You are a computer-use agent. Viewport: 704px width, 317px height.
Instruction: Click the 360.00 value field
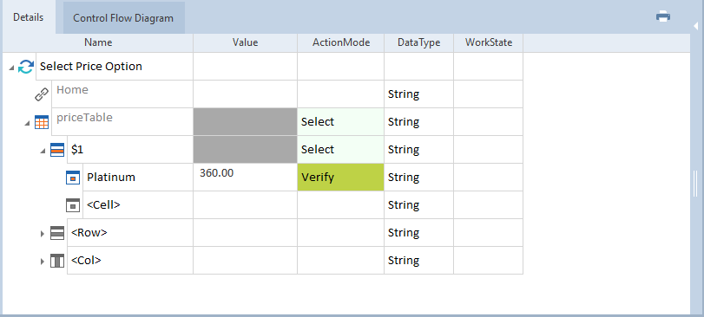click(x=245, y=178)
